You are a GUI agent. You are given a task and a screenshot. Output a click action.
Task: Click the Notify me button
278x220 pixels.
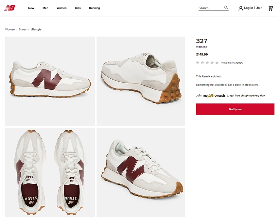click(235, 109)
